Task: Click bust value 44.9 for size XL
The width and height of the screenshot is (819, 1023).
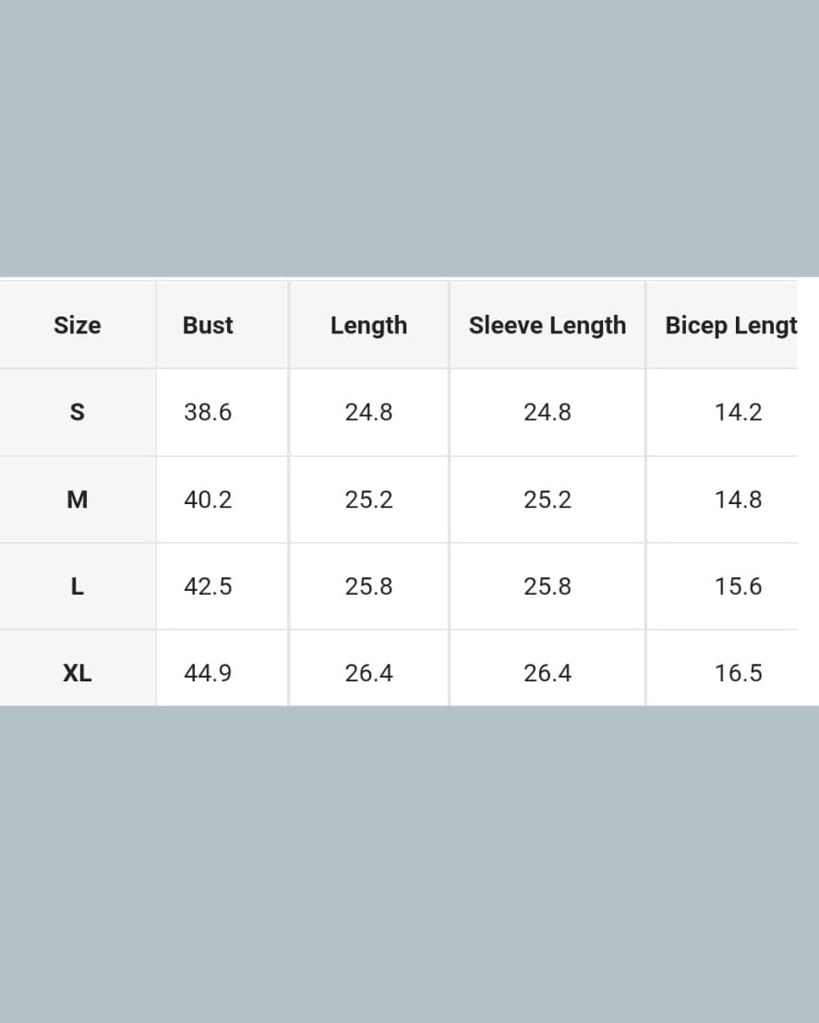Action: point(208,673)
